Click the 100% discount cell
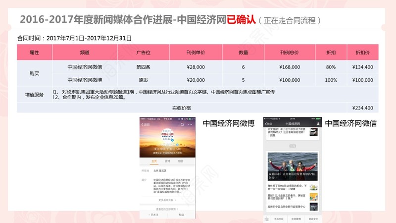396x223 pixels. [x=331, y=80]
